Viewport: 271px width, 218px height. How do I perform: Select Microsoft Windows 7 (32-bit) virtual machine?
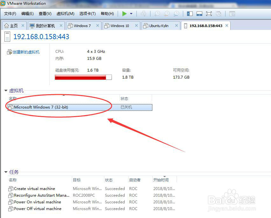(80, 107)
